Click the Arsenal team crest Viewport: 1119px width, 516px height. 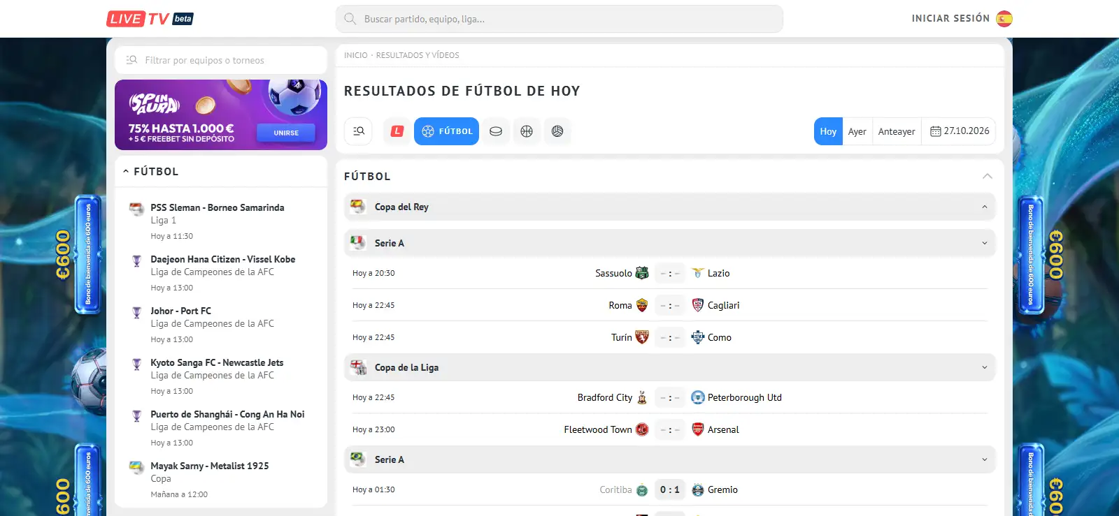(x=697, y=429)
